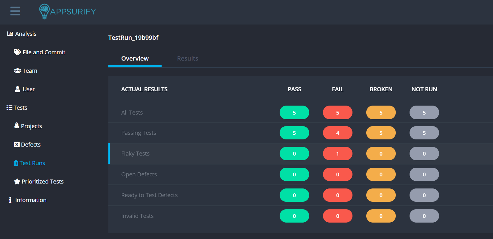Screen dimensions: 493x239
Task: Click the Projects rocket icon
Action: [x=17, y=126]
